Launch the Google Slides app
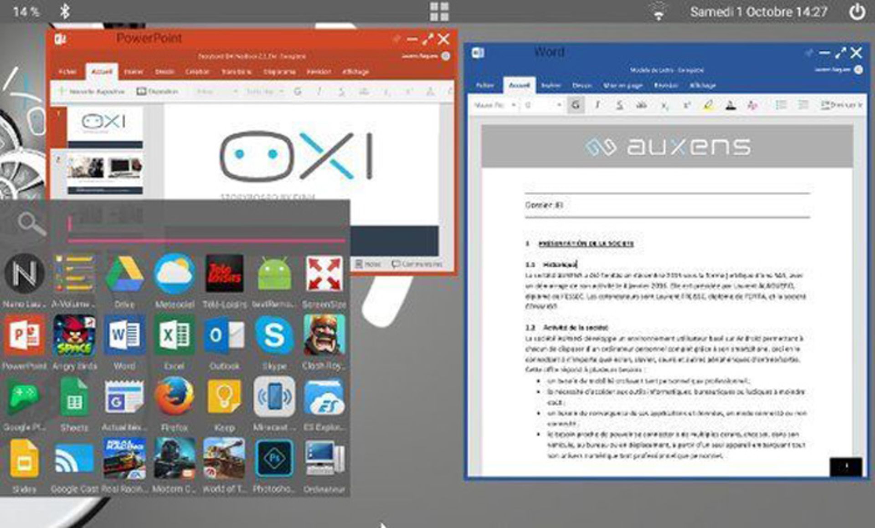Viewport: 875px width, 528px height. pos(24,458)
